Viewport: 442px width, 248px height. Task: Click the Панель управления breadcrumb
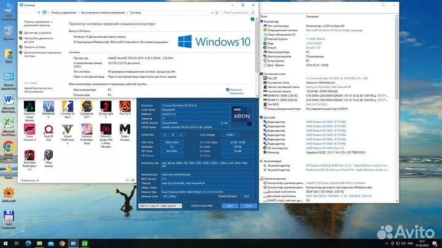point(63,13)
